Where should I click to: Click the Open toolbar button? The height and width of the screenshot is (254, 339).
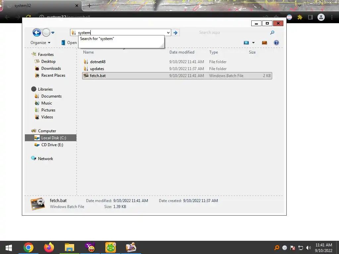coord(69,43)
